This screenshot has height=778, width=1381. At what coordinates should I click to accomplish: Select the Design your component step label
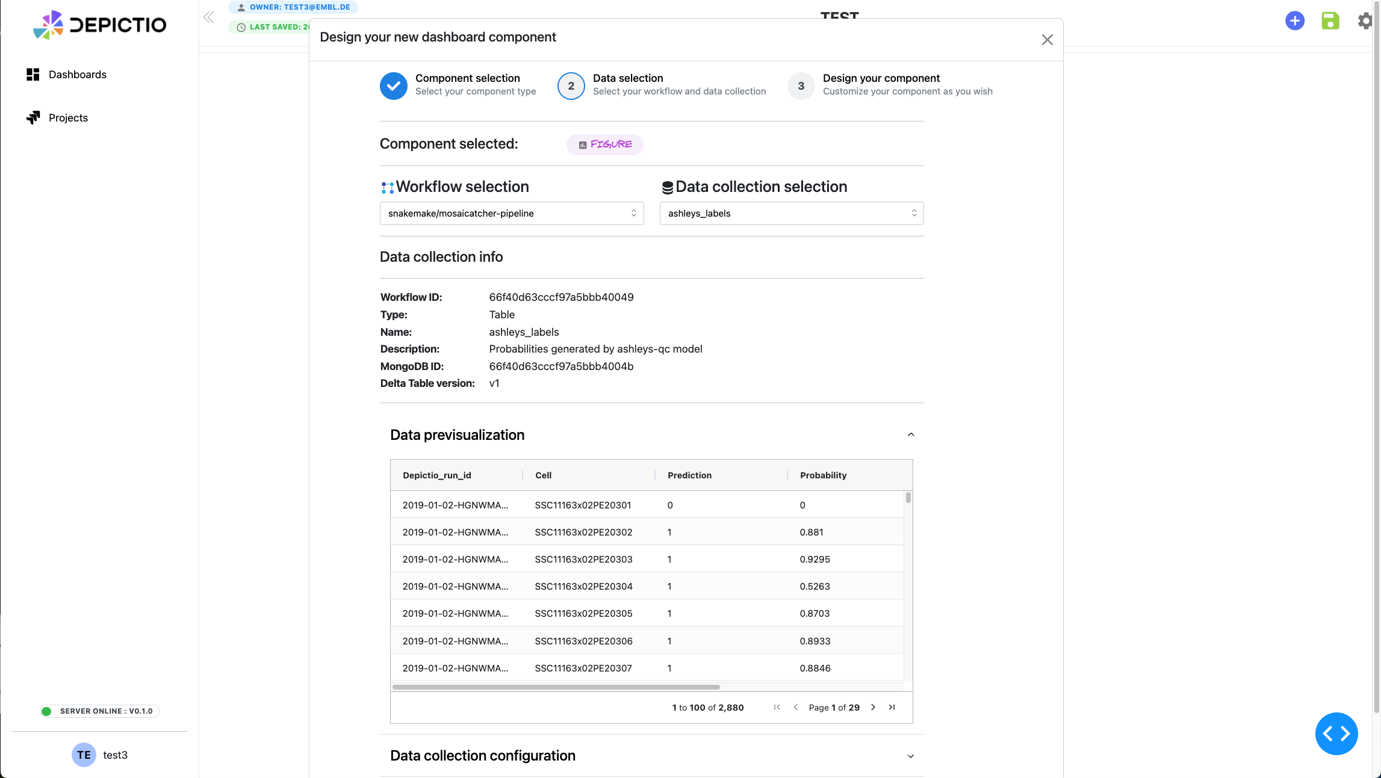tap(881, 78)
